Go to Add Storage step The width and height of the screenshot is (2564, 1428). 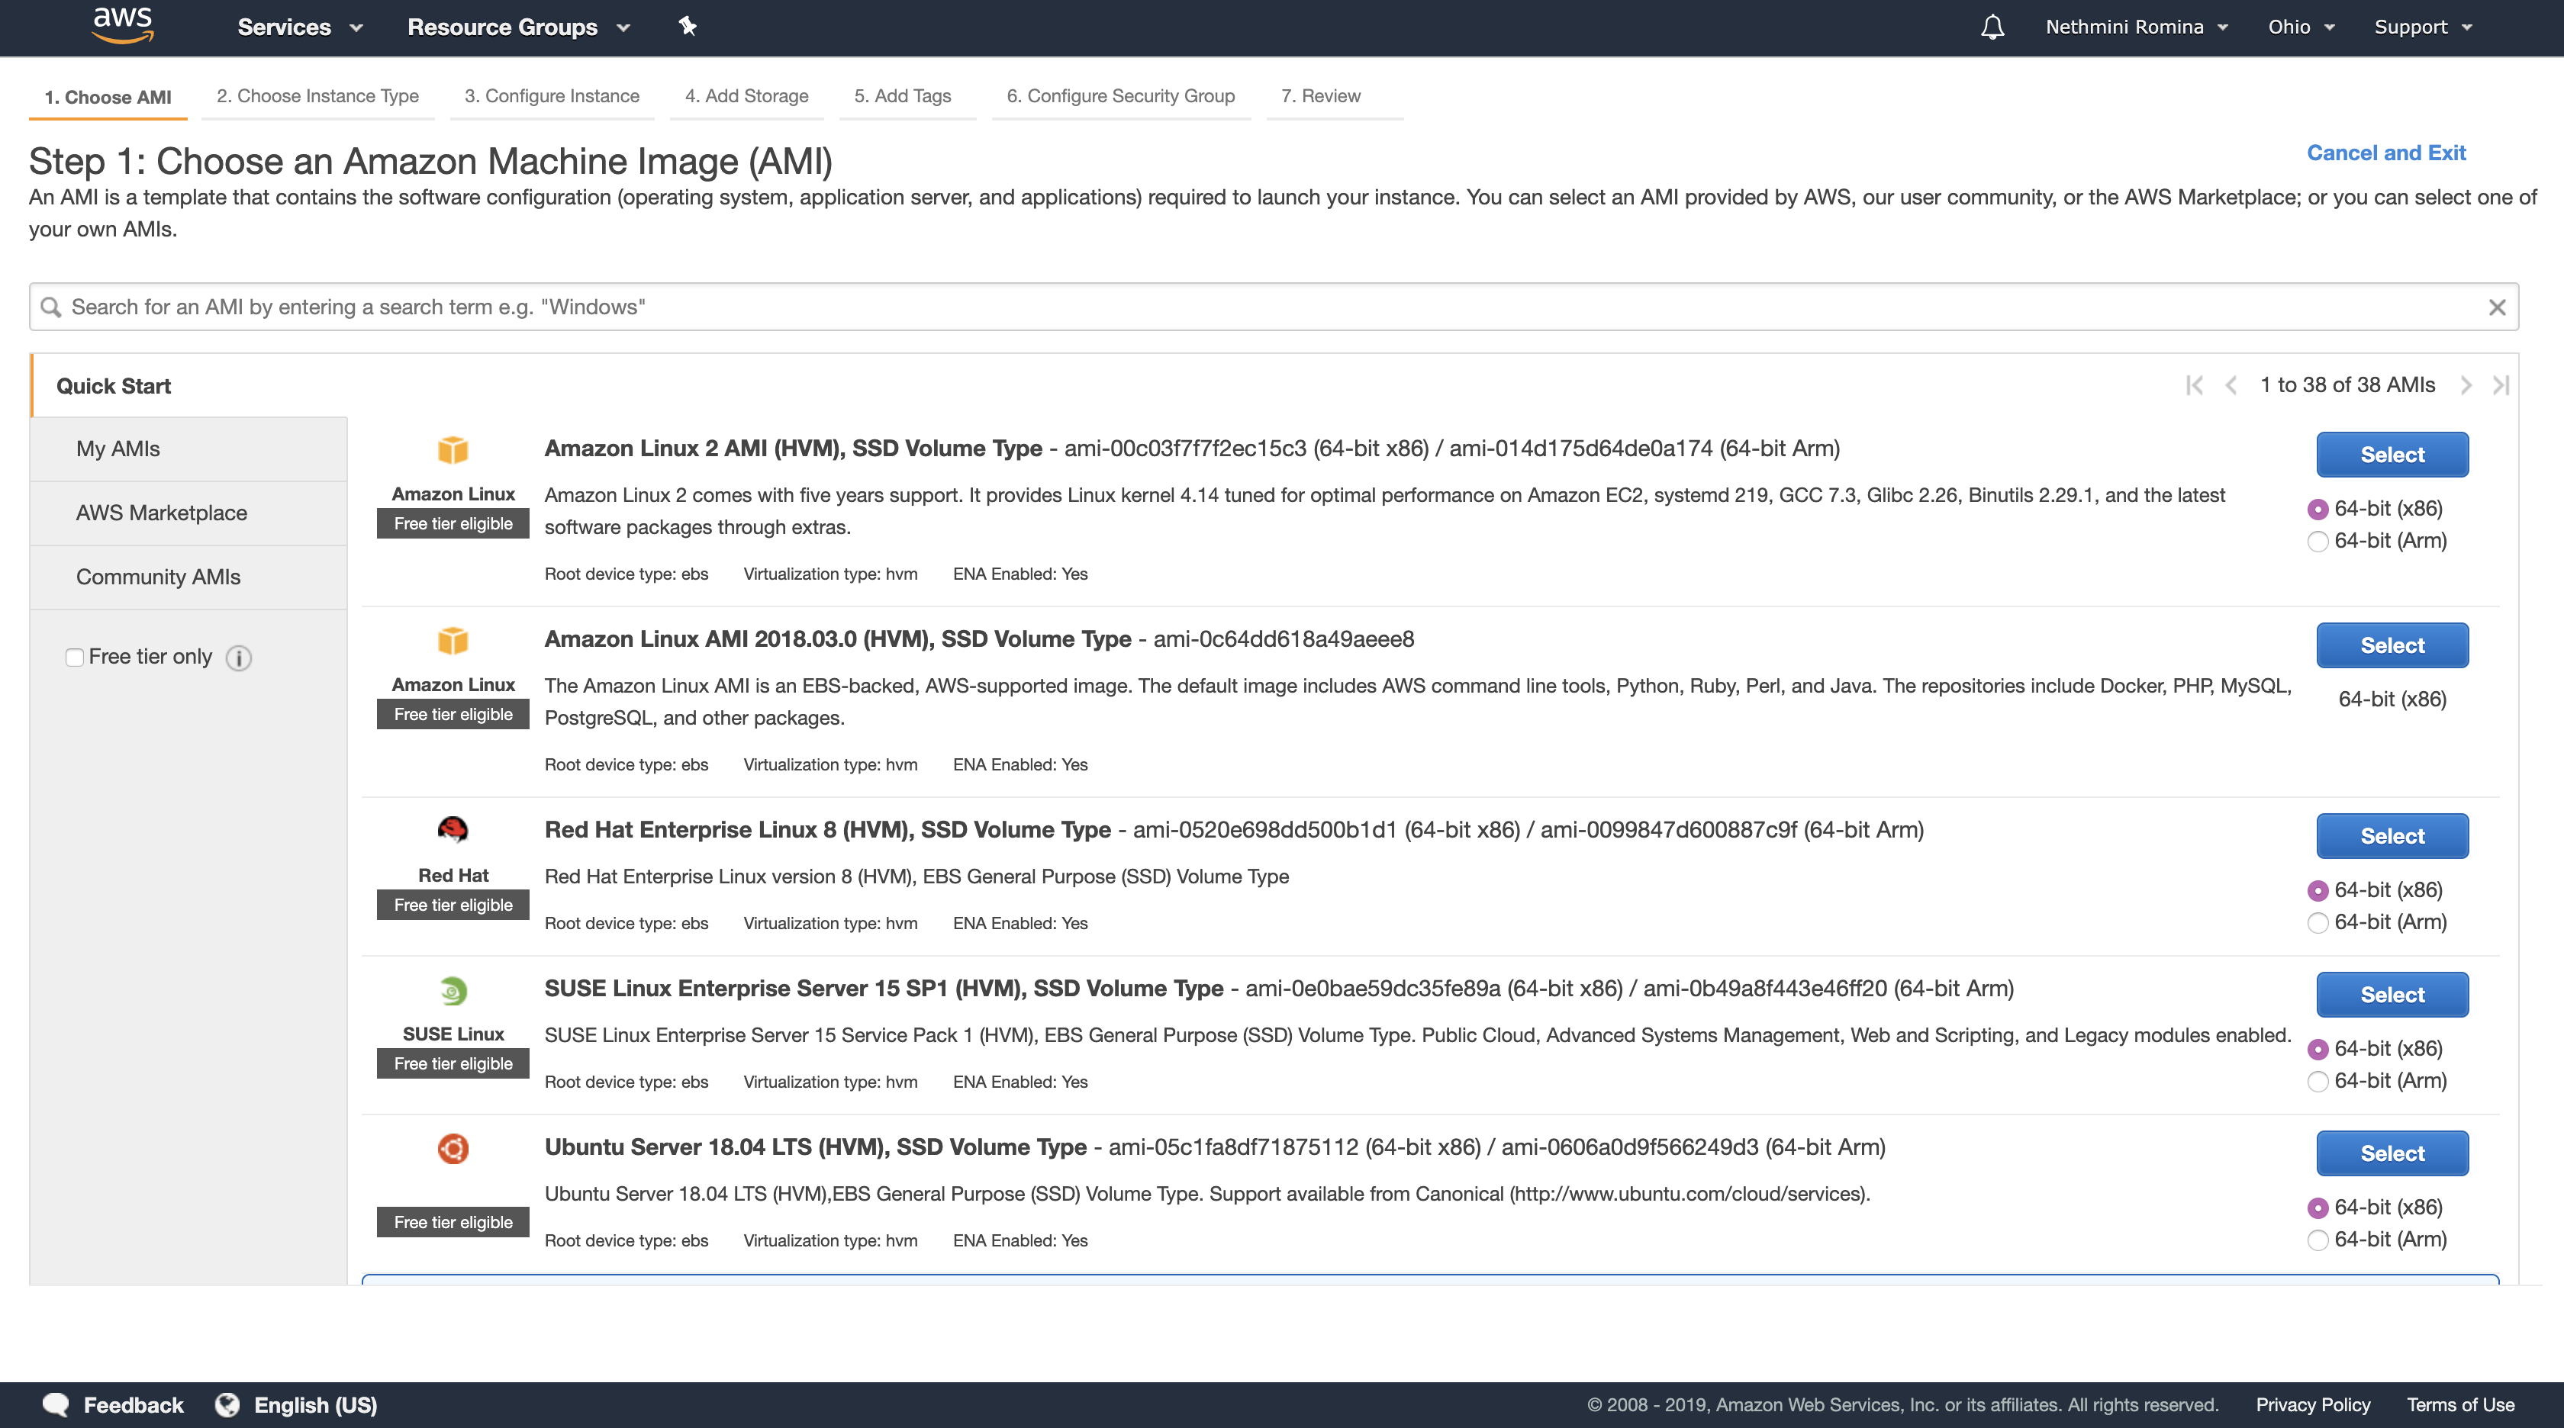746,97
